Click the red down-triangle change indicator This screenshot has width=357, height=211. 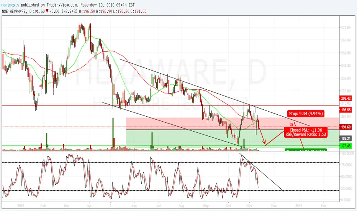point(47,11)
